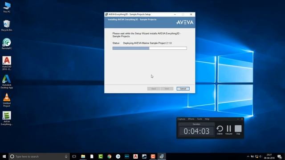The image size is (285, 160).
Task: Click the Deploying AVEVA Marine Sample Project status text
Action: point(147,43)
